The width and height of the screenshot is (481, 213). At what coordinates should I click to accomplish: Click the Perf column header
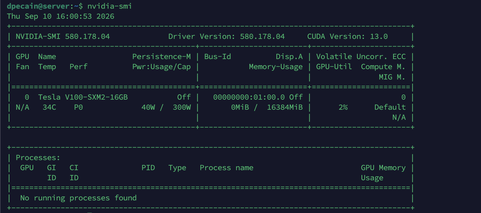tap(78, 67)
